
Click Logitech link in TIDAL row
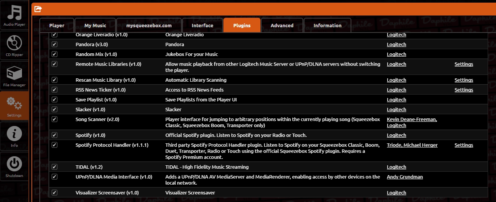[396, 167]
